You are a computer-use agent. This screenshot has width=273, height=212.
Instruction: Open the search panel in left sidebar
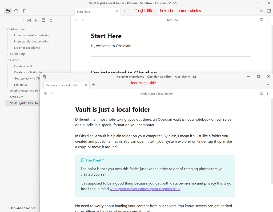tap(16, 11)
